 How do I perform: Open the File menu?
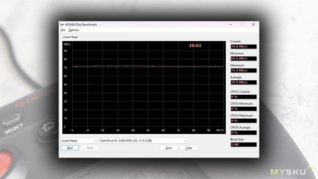63,30
